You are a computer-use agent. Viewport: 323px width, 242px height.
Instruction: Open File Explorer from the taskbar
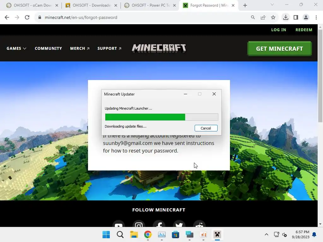tap(134, 234)
